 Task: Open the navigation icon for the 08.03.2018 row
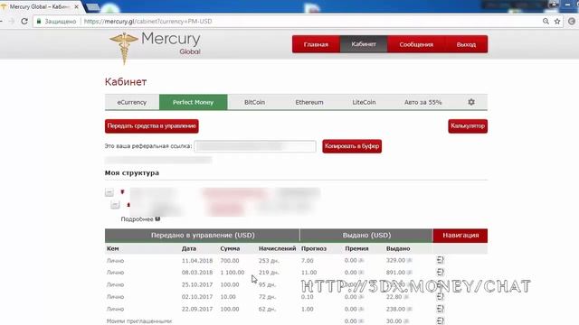tap(441, 273)
